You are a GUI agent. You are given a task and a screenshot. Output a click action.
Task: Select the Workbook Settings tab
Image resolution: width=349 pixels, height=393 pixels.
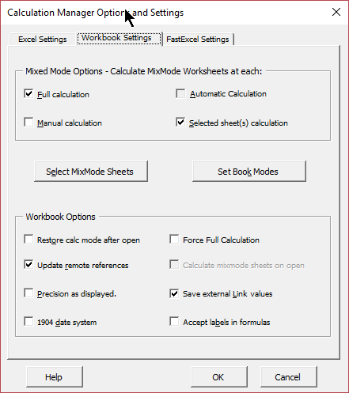[x=119, y=39]
